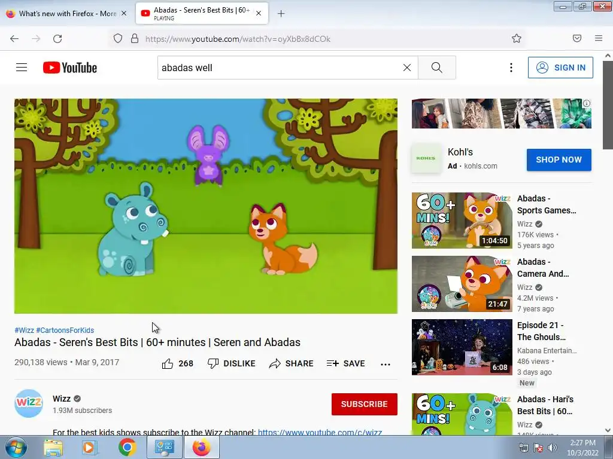Open Abadas Sports Games video thumbnail
This screenshot has height=459, width=613.
[462, 220]
